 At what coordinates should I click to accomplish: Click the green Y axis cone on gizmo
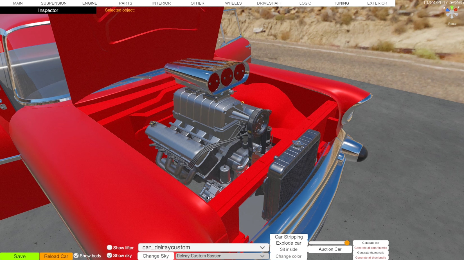pos(452,8)
